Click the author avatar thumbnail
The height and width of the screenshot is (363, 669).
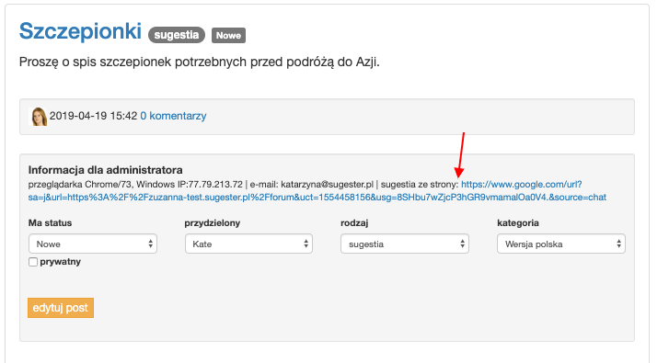click(x=39, y=117)
